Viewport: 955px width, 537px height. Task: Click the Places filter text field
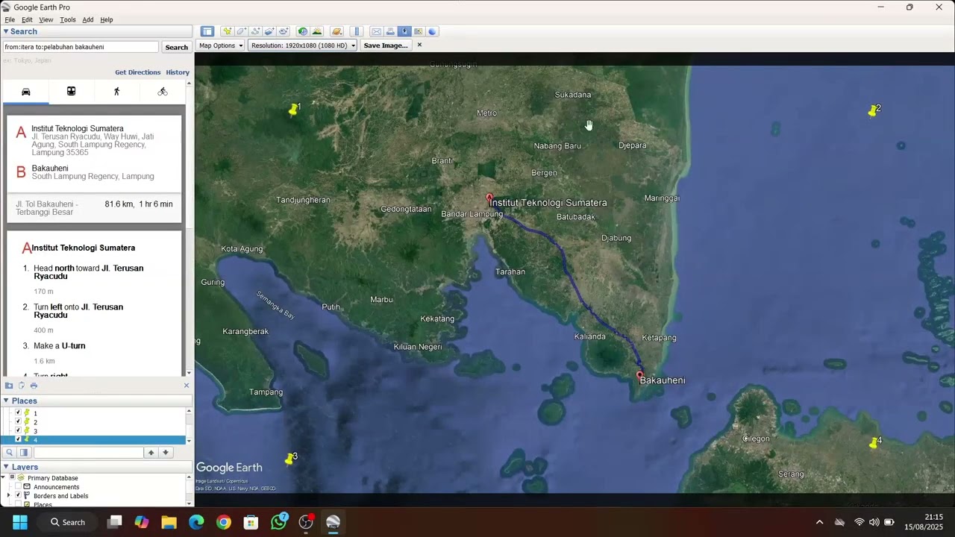point(88,453)
